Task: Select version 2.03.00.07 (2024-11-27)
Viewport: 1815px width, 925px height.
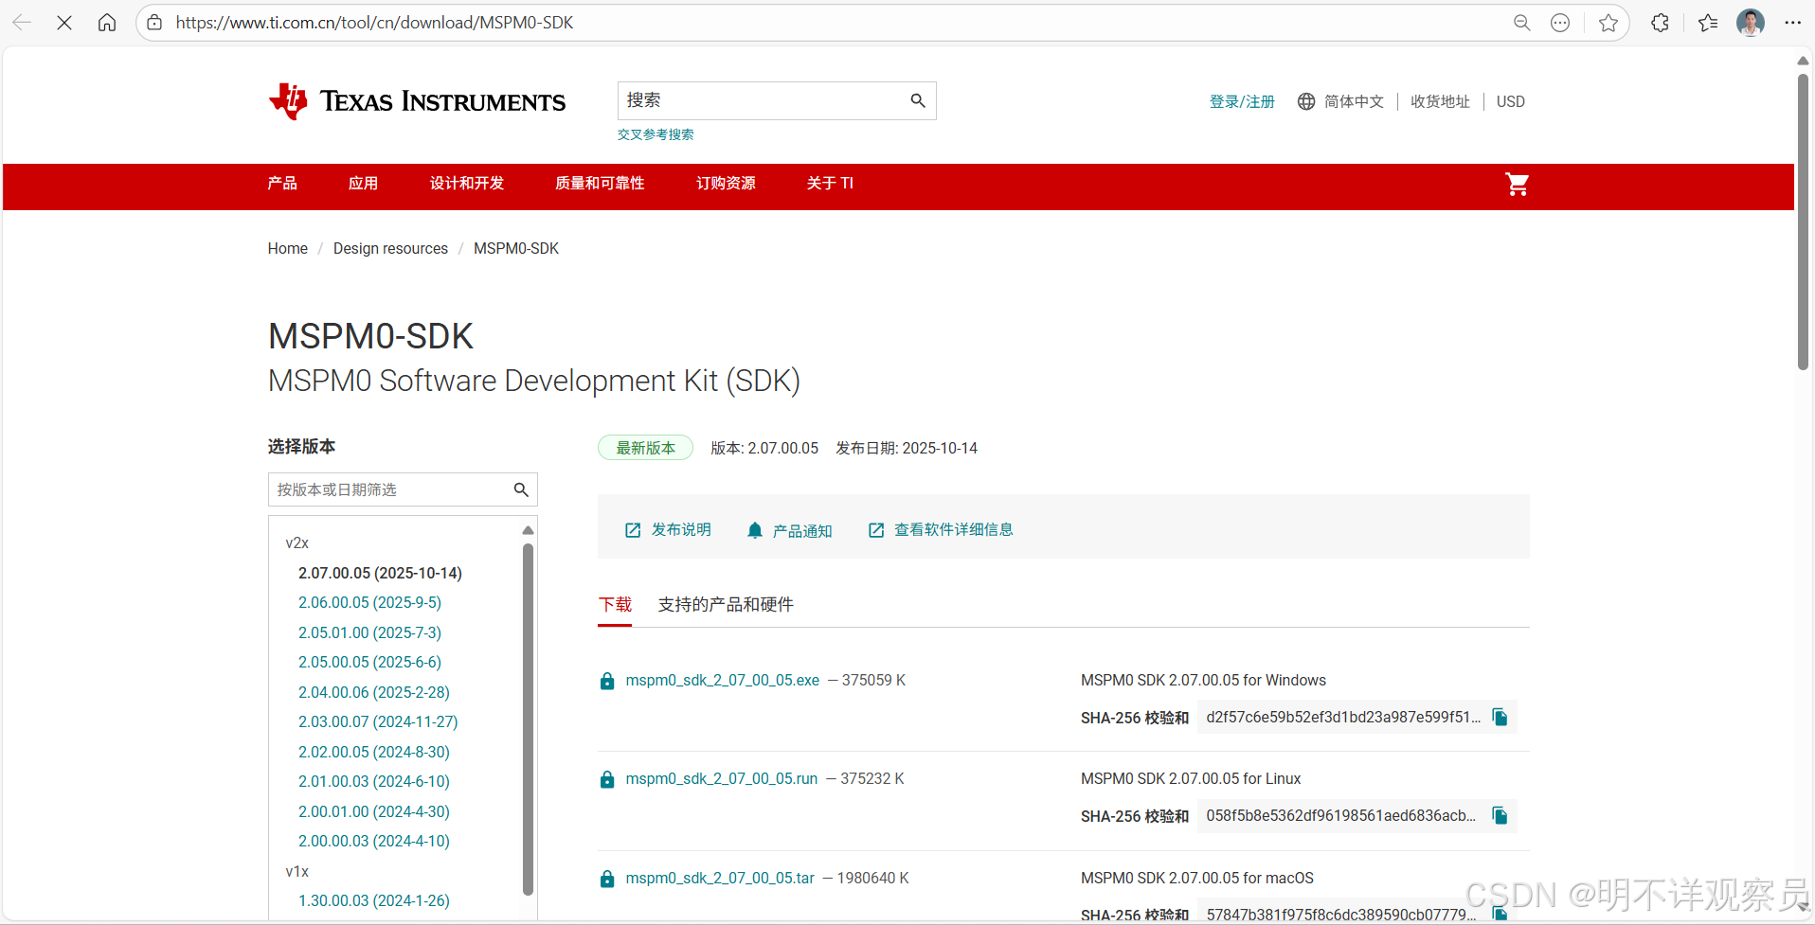Action: click(x=378, y=721)
